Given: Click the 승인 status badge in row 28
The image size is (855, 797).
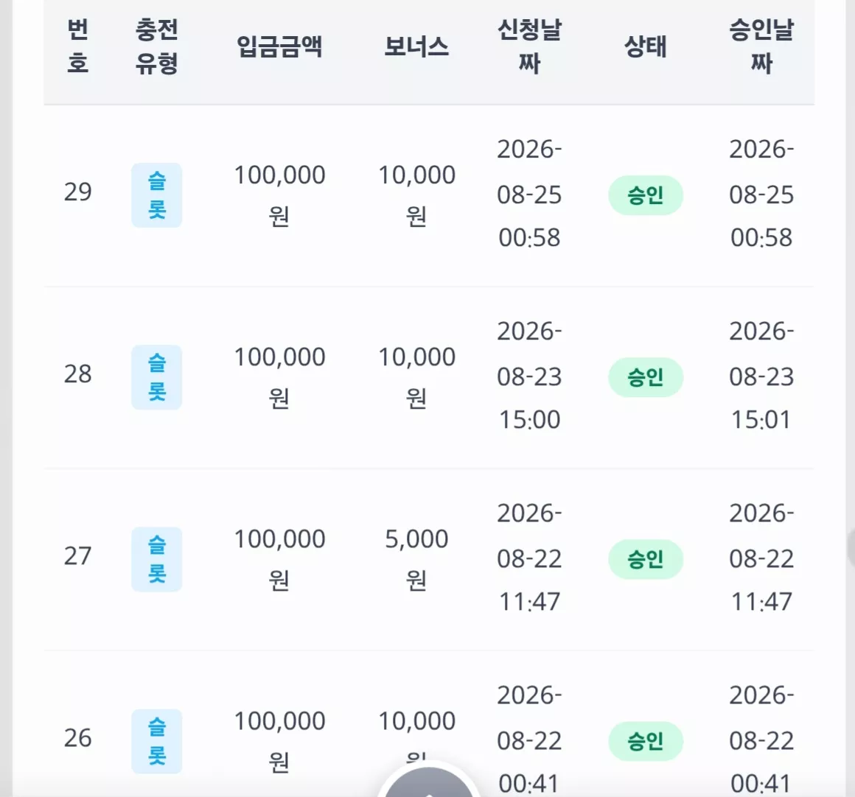Looking at the screenshot, I should point(646,377).
